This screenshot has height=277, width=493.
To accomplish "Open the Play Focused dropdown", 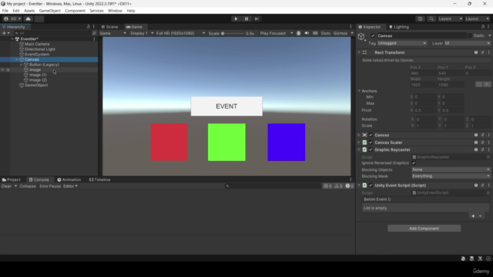I will [x=276, y=33].
